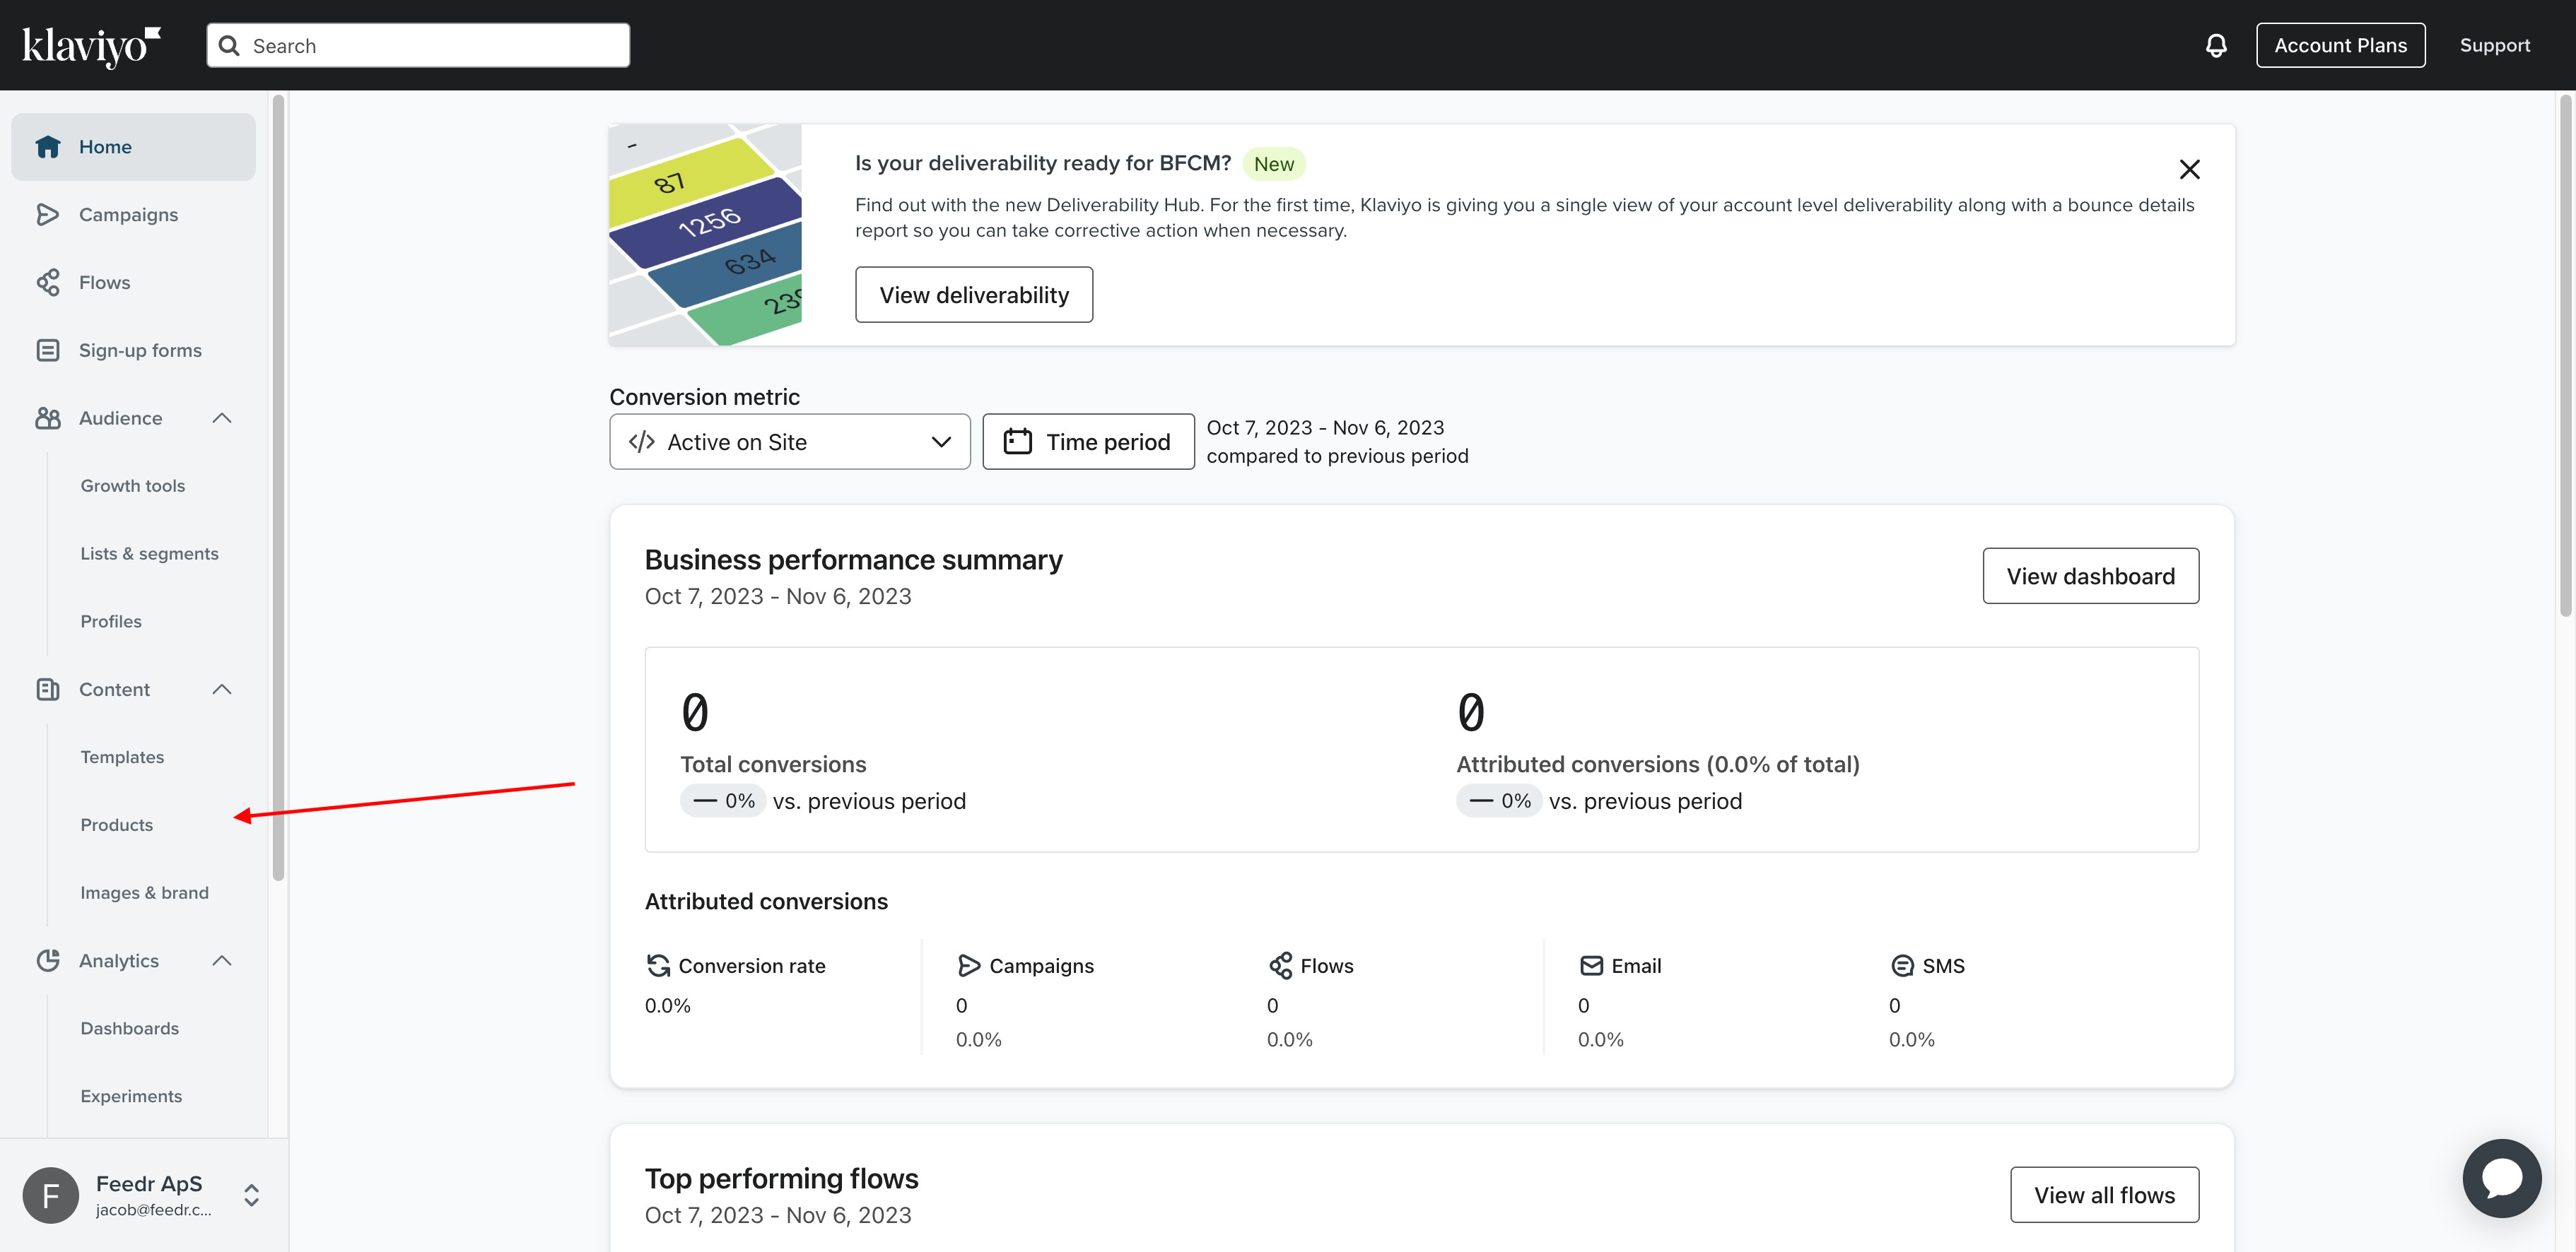This screenshot has width=2576, height=1252.
Task: Click the Flows icon in sidebar
Action: pos(47,281)
